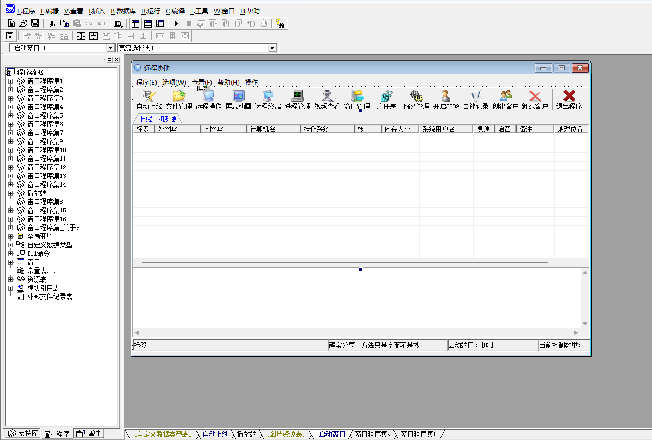Click the Cut scissors icon
Image resolution: width=652 pixels, height=440 pixels.
[x=52, y=23]
